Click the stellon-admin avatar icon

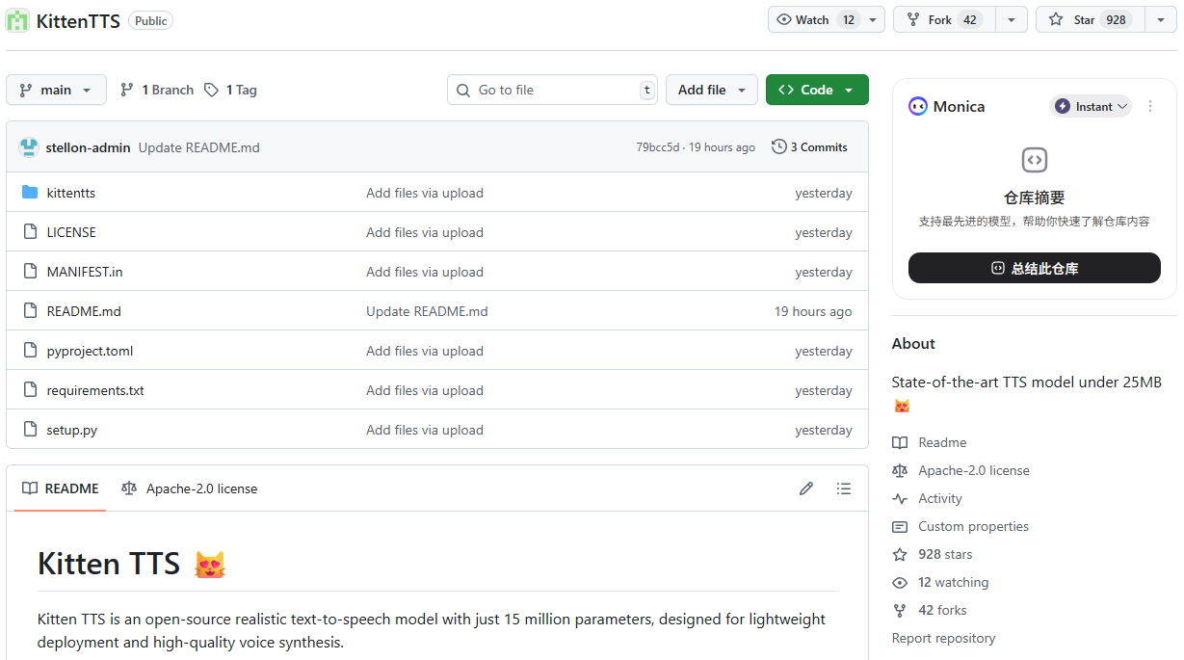[x=29, y=147]
